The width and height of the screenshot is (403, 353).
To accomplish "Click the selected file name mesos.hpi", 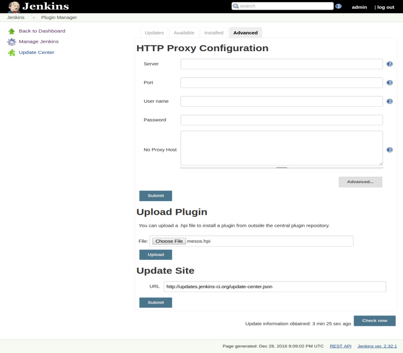I will [x=199, y=241].
